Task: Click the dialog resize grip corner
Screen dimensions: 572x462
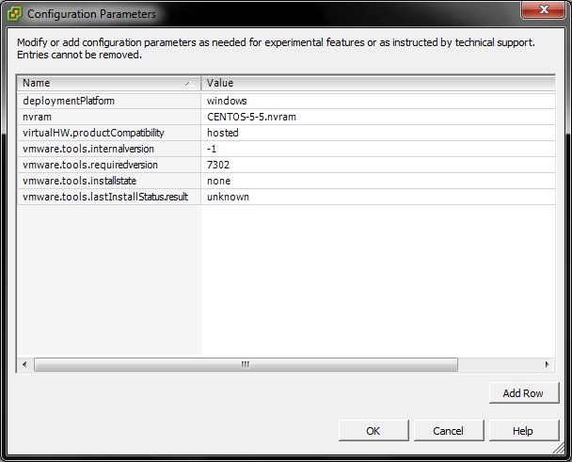Action: [559, 449]
